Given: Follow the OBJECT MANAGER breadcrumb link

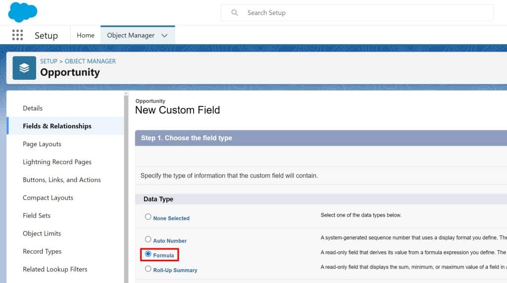Looking at the screenshot, I should pyautogui.click(x=90, y=61).
